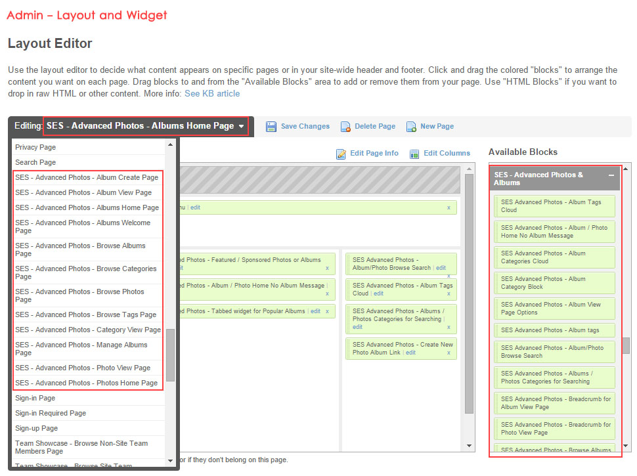
Task: Collapse the SES - Advanced Photos & Albums section
Action: pos(611,175)
